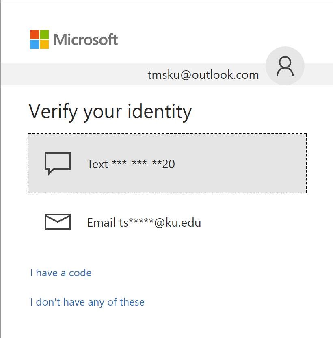Click the envelope email icon
Viewport: 333px width, 338px height.
click(x=58, y=222)
